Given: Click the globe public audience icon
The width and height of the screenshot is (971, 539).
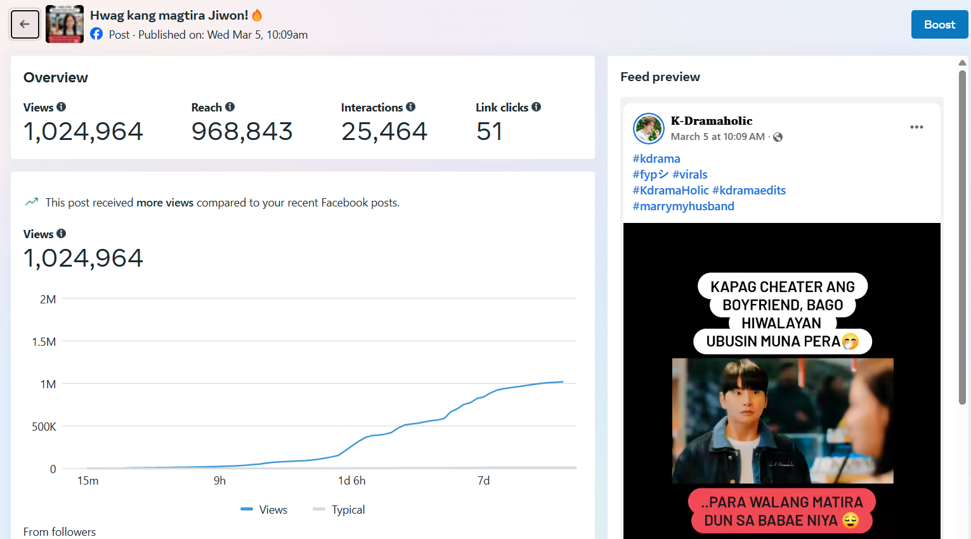Looking at the screenshot, I should click(778, 137).
